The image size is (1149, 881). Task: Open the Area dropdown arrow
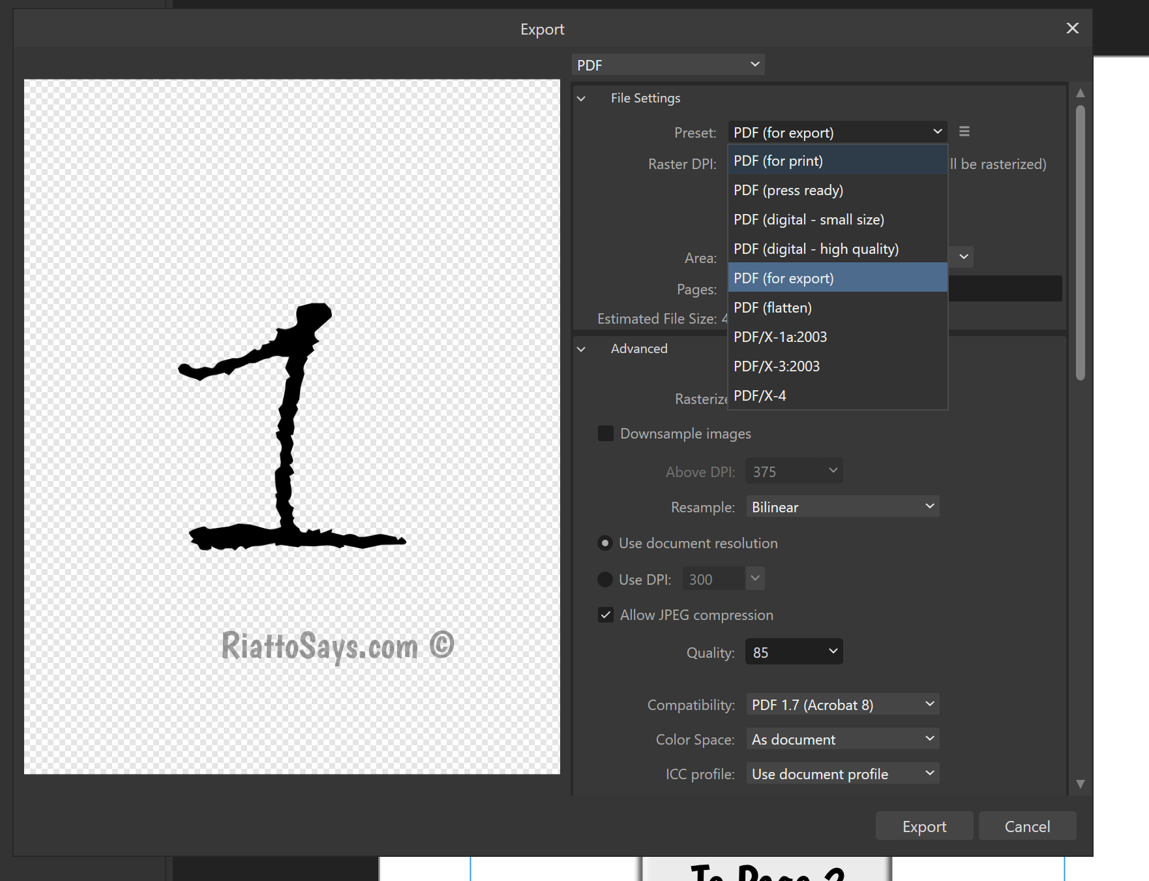(x=964, y=257)
